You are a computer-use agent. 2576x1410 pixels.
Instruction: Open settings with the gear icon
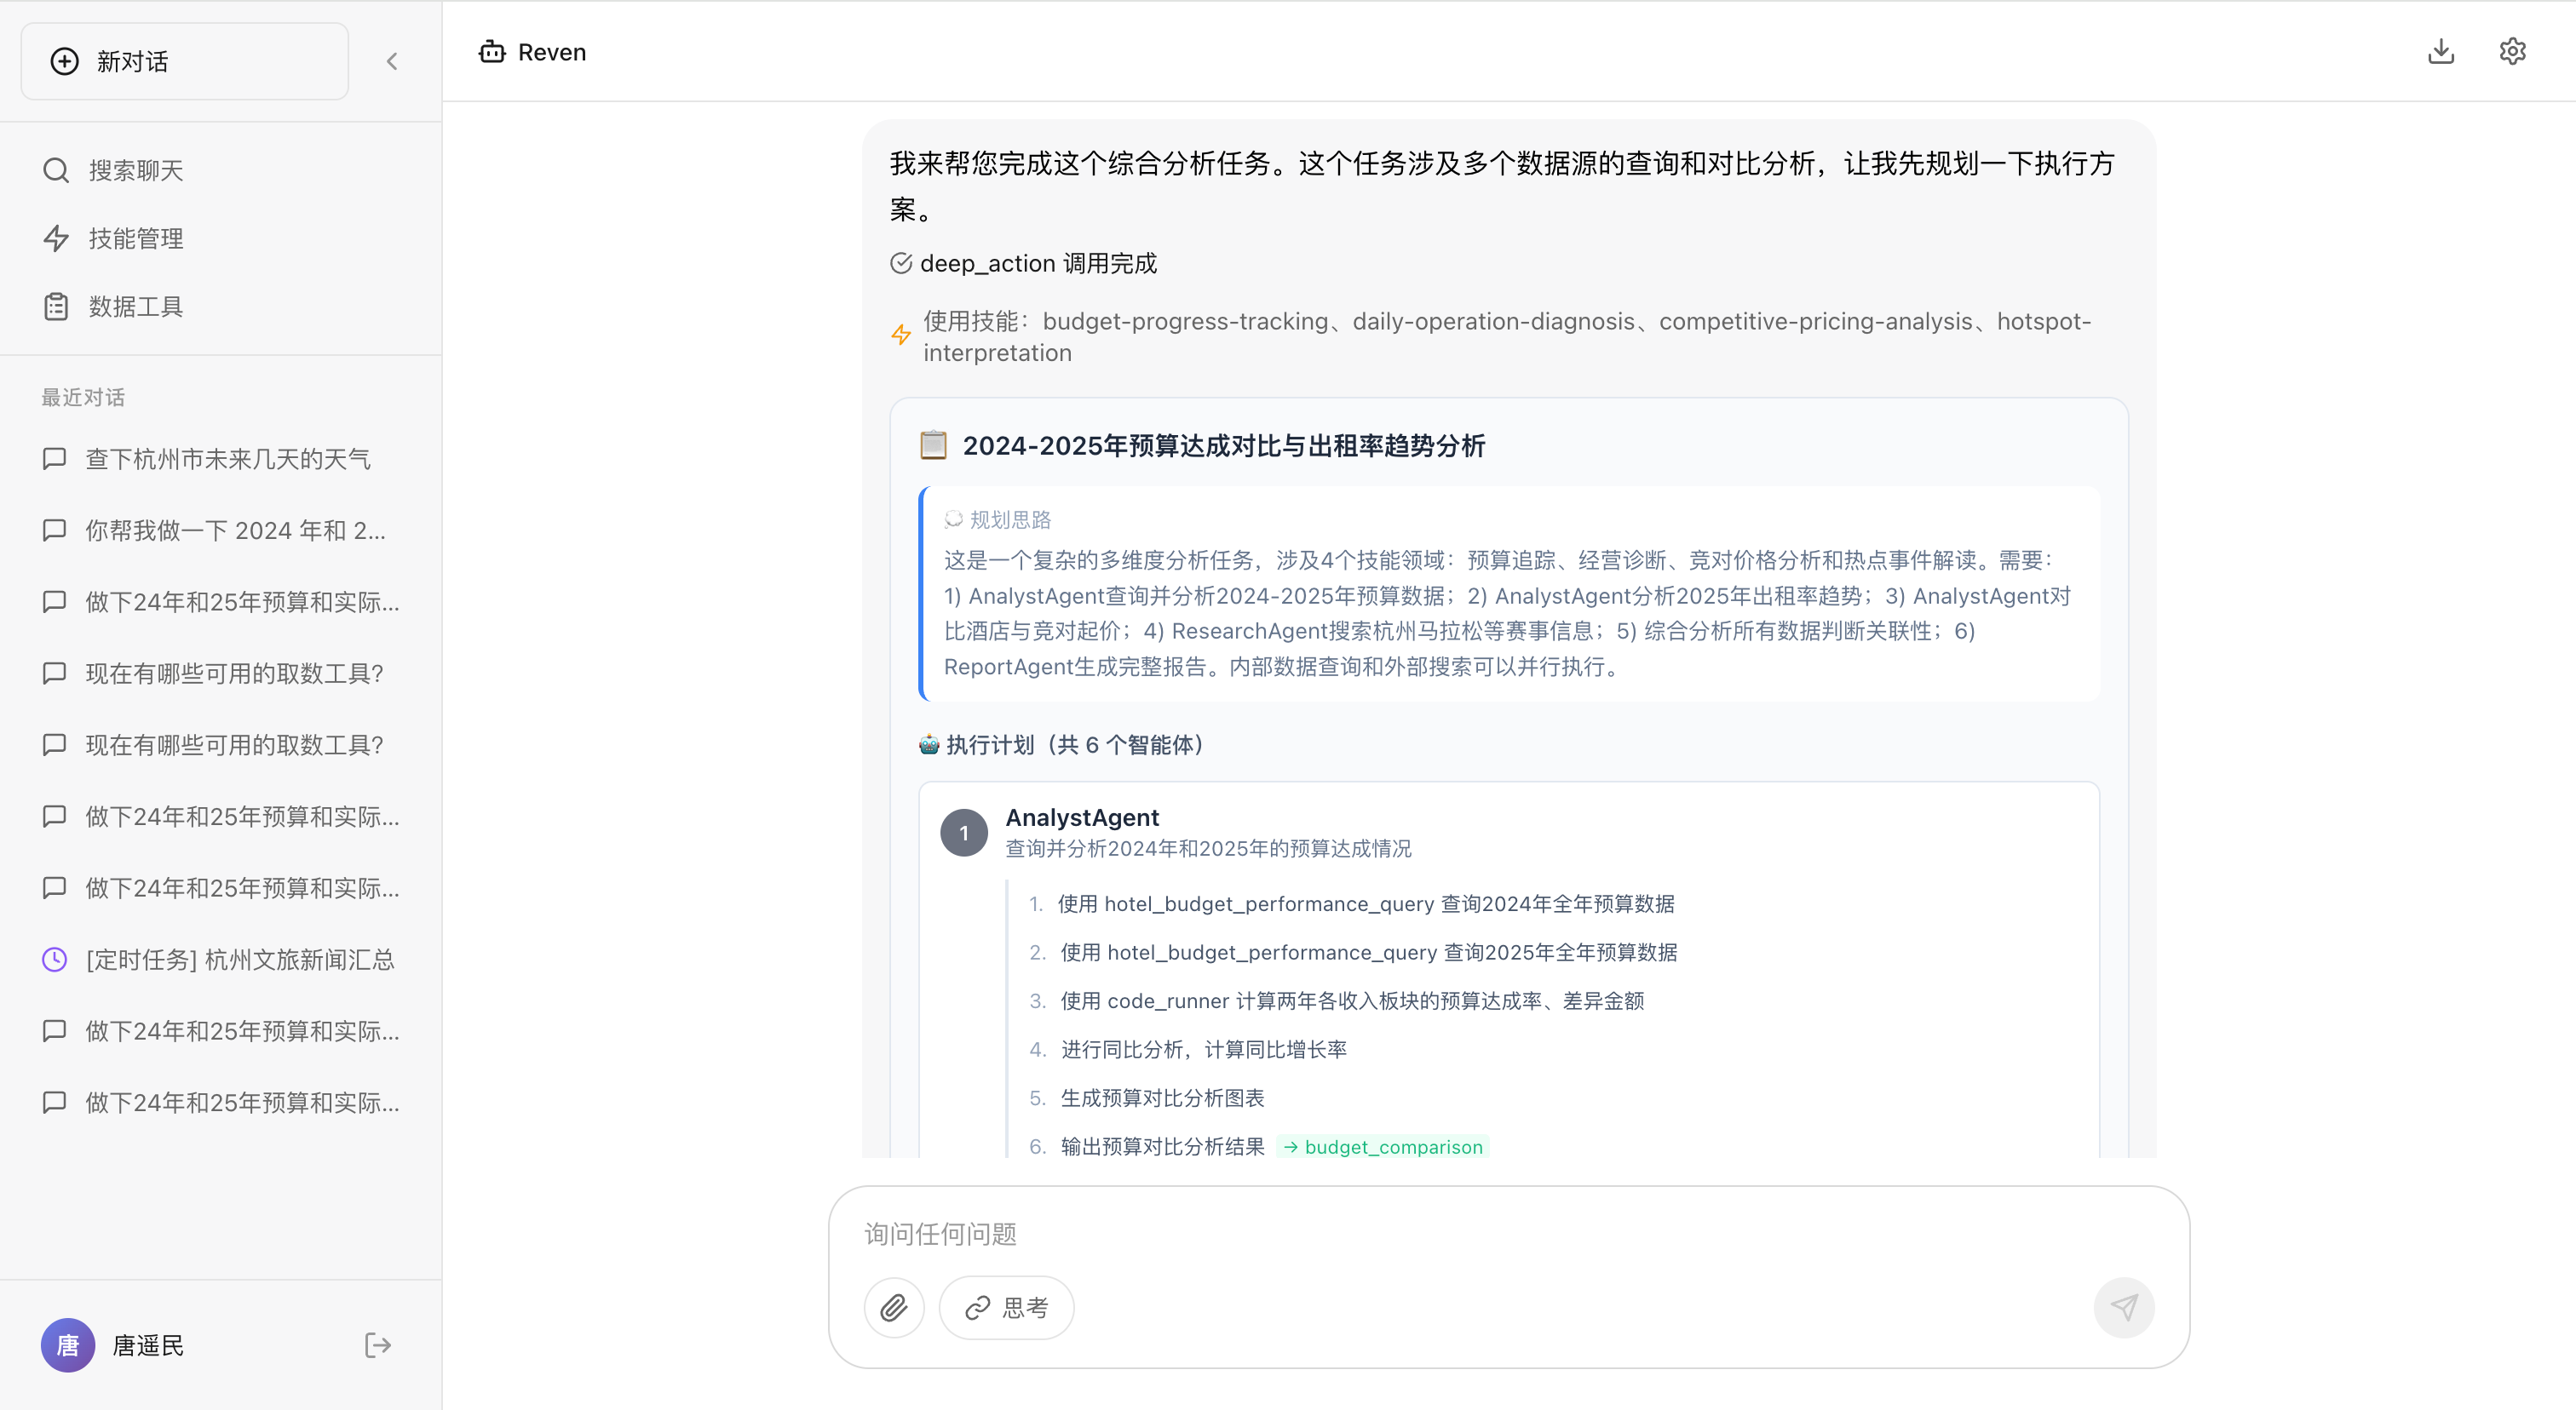click(2513, 51)
